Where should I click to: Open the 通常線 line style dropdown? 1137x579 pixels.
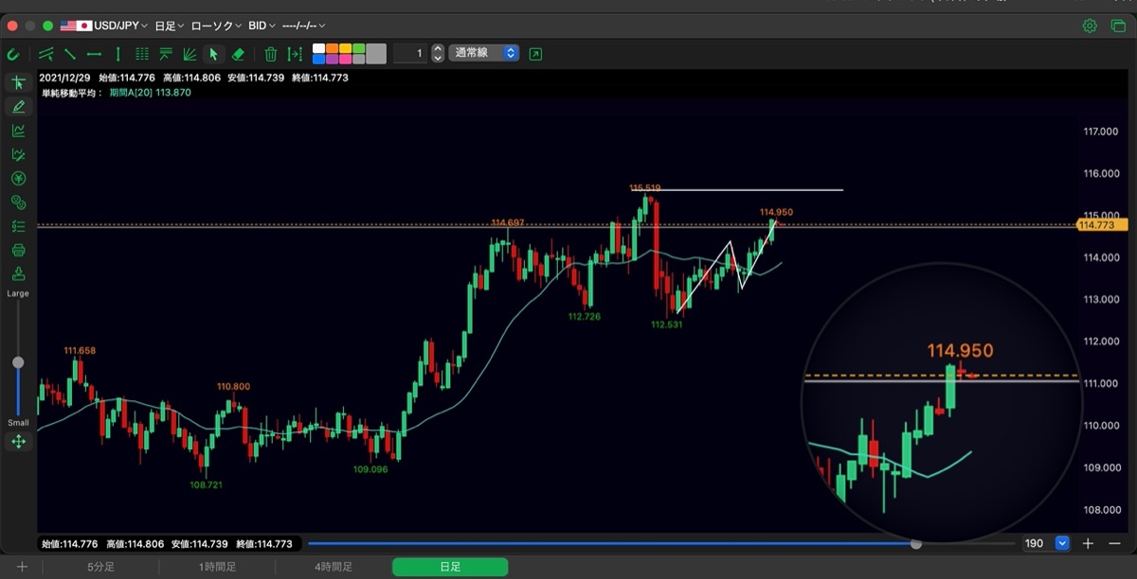tap(485, 53)
